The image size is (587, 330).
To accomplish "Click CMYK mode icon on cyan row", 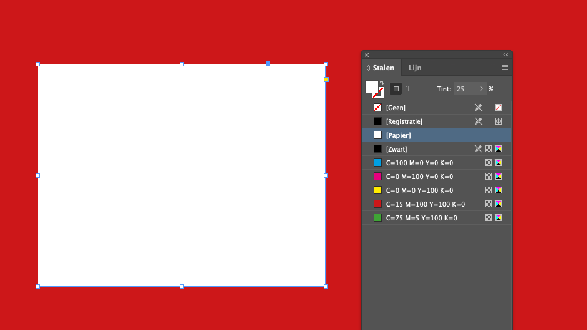I will [498, 163].
